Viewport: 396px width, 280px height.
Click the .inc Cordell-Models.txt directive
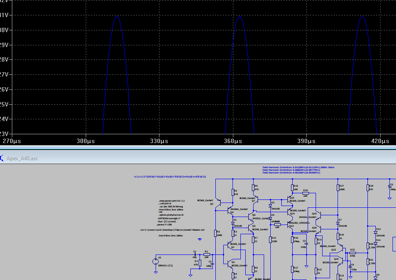click(172, 230)
